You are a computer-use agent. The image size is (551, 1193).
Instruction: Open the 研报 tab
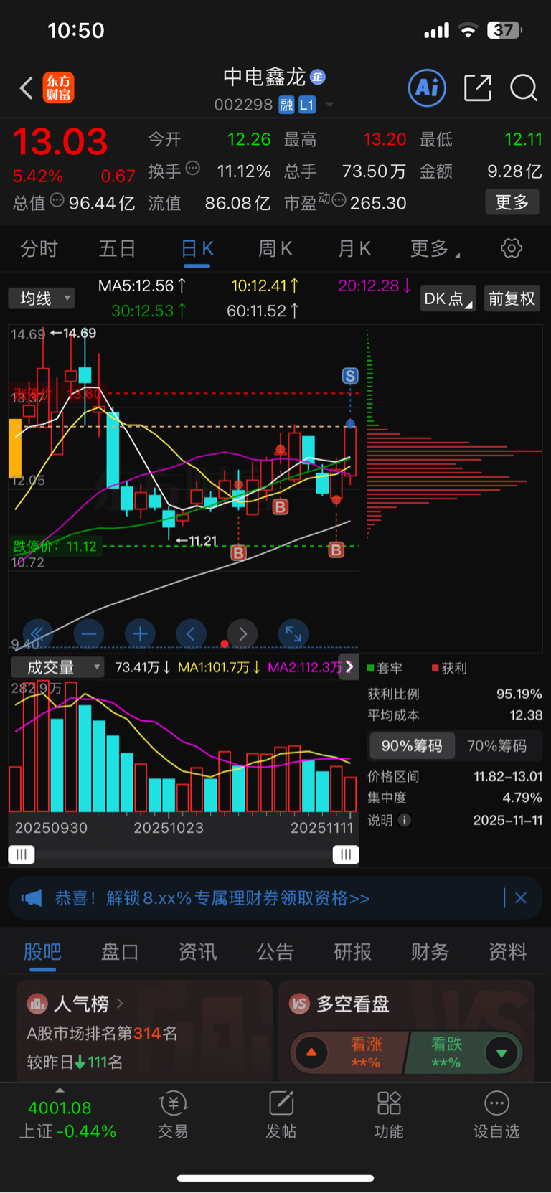353,951
